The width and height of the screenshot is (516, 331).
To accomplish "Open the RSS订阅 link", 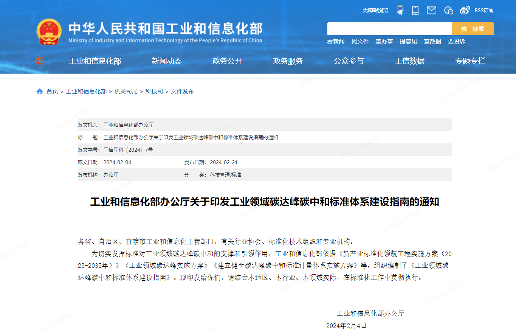I will click(x=484, y=10).
